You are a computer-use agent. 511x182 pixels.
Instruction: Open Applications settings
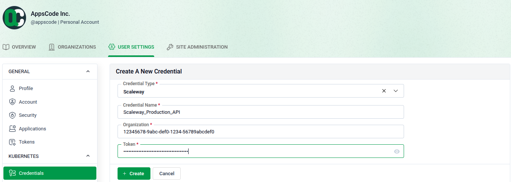pos(50,128)
